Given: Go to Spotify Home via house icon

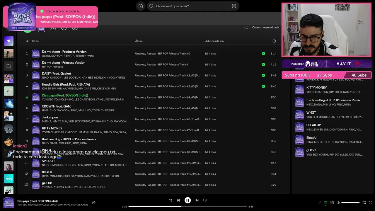Looking at the screenshot, I should point(141,6).
